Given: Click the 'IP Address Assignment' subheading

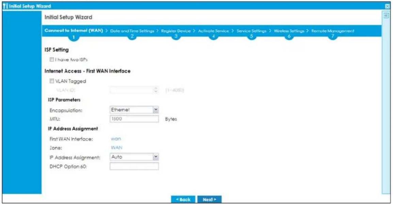Looking at the screenshot, I should [73, 129].
